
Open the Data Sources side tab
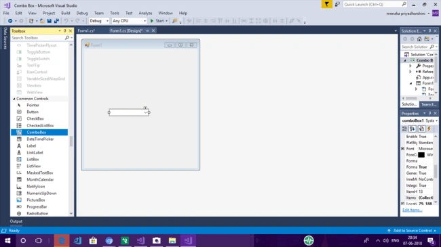pyautogui.click(x=5, y=38)
